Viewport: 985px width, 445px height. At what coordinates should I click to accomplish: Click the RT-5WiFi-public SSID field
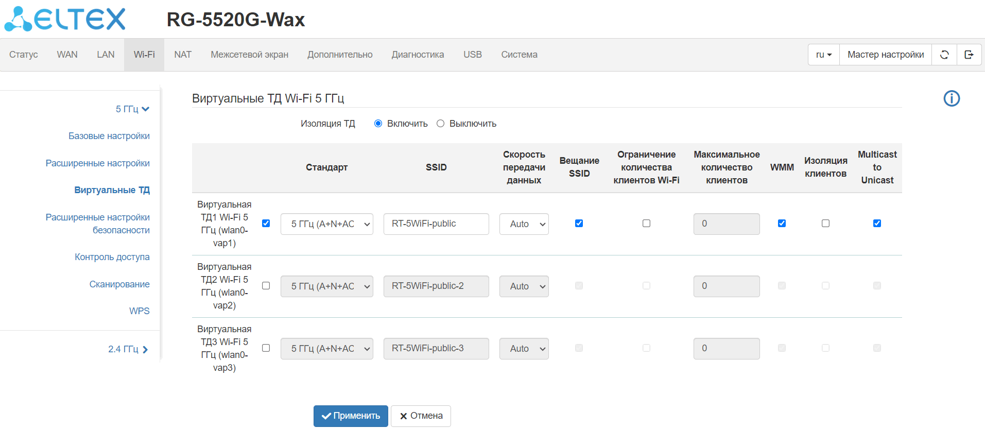[x=436, y=224]
